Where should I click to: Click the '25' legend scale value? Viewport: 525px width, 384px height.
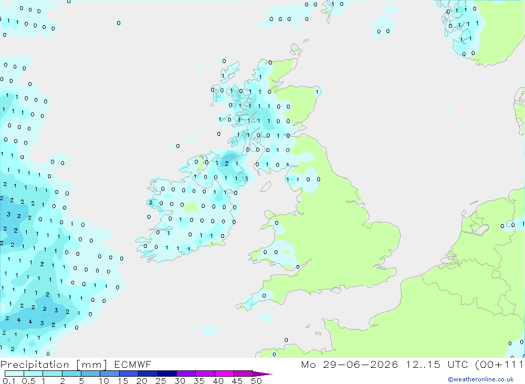(x=161, y=381)
